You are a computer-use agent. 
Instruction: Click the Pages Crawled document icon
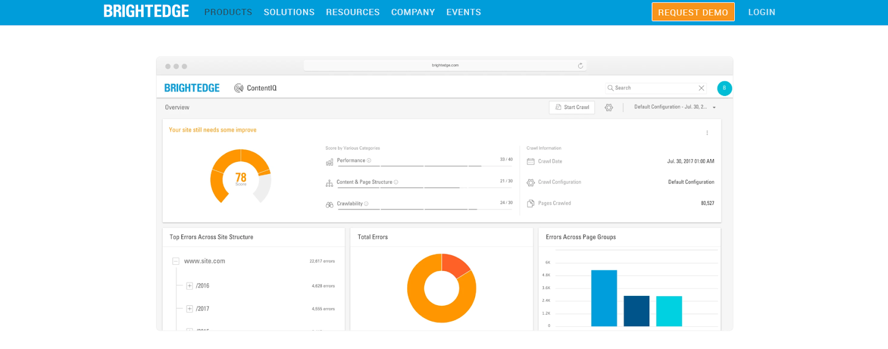(531, 203)
